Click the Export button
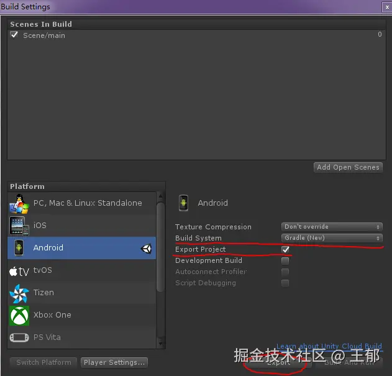This screenshot has height=376, width=392. point(278,362)
